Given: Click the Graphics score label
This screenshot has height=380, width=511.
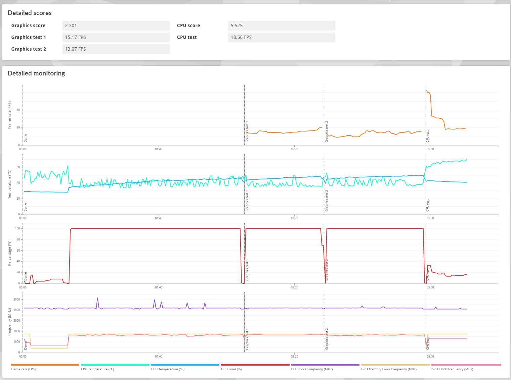Looking at the screenshot, I should (28, 25).
